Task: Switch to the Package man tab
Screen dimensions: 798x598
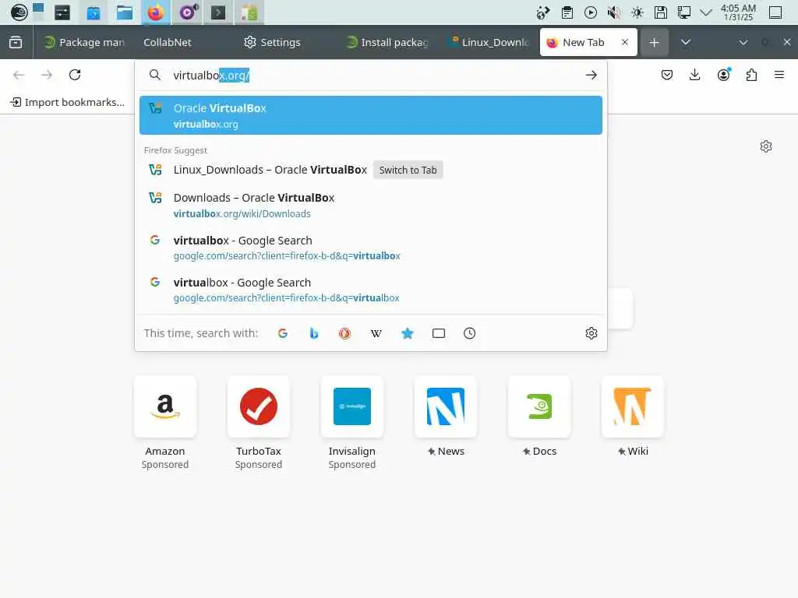Action: [84, 42]
